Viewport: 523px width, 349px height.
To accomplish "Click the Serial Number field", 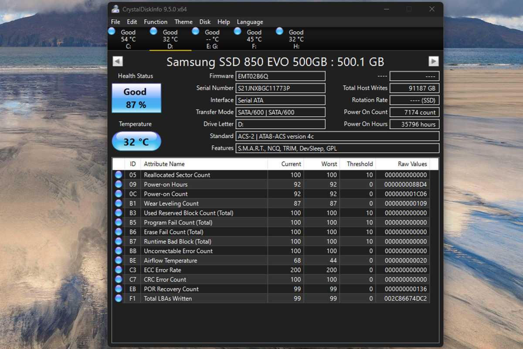I will tap(280, 88).
